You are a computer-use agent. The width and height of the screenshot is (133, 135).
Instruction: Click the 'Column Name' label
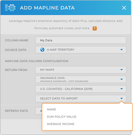[x=17, y=40]
